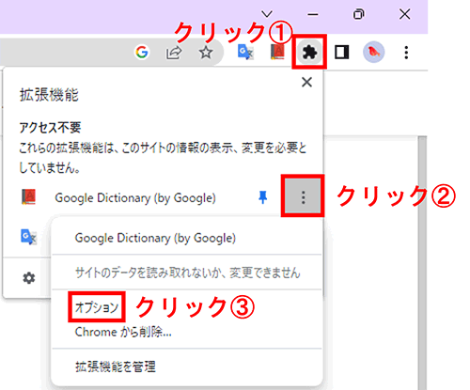
Task: Click Google Dictionary (by Google) in extensions list
Action: 135,198
